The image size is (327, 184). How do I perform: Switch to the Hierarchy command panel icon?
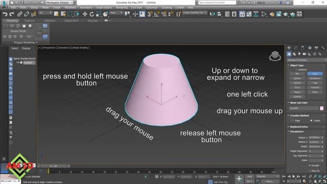pos(302,48)
